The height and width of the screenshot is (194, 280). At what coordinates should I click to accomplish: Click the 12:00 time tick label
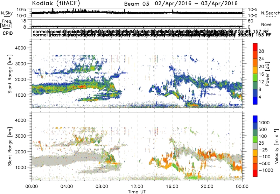click(137, 187)
